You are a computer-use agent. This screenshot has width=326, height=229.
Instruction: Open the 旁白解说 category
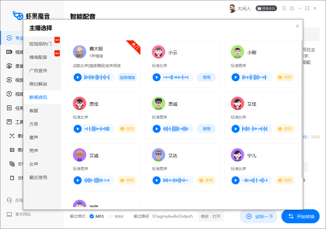(42, 84)
